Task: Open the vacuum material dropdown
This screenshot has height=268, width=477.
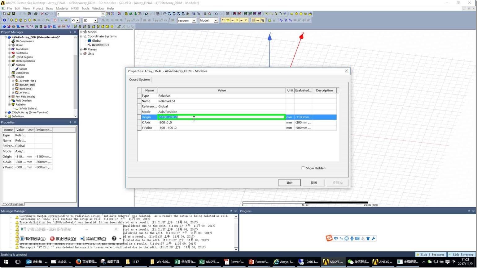Action: click(194, 20)
